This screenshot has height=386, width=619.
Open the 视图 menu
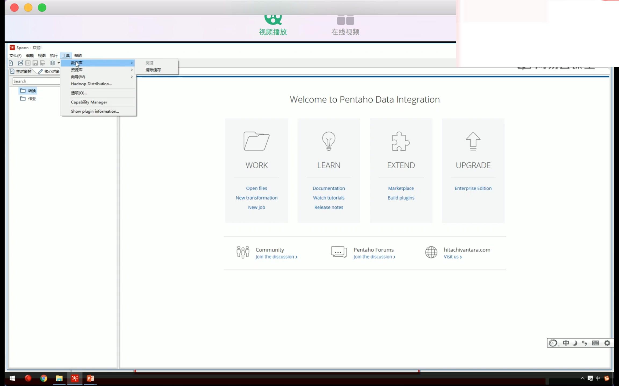42,55
